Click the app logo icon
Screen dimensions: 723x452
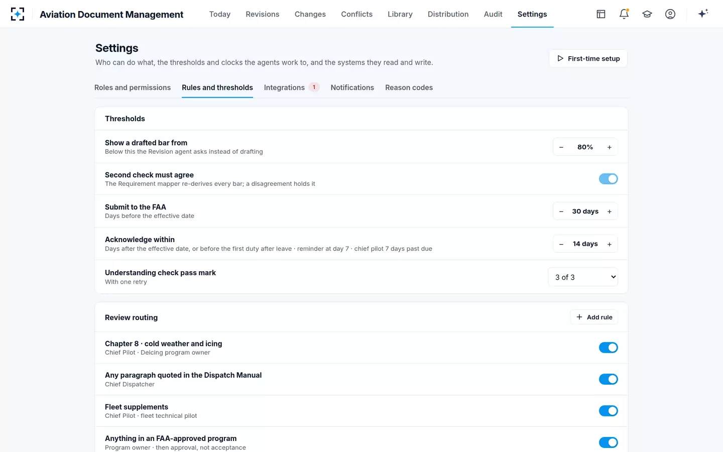point(18,14)
